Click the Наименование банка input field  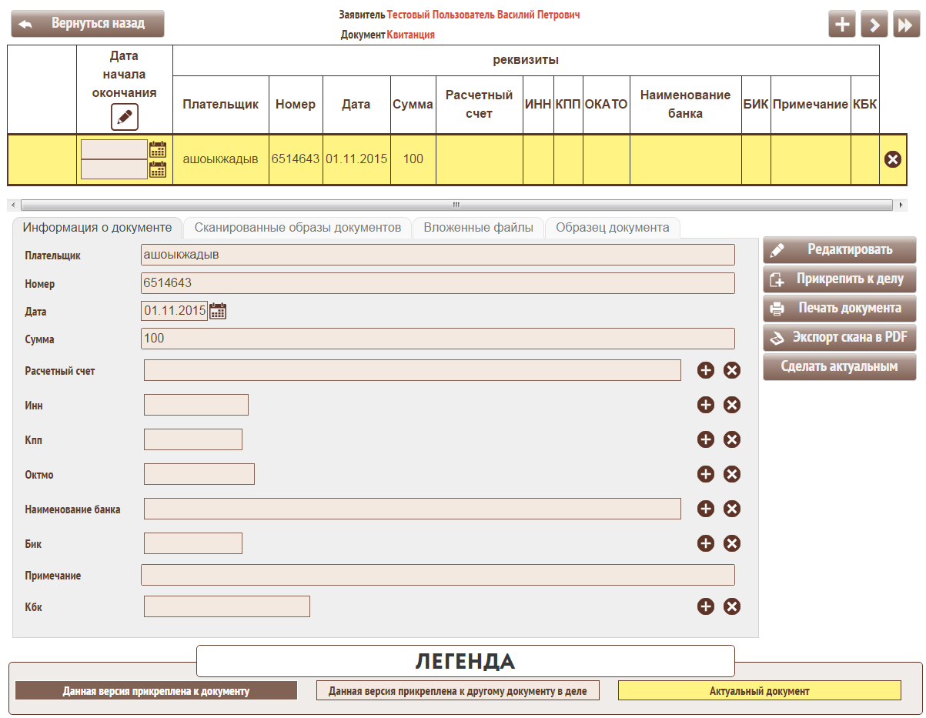coord(412,509)
